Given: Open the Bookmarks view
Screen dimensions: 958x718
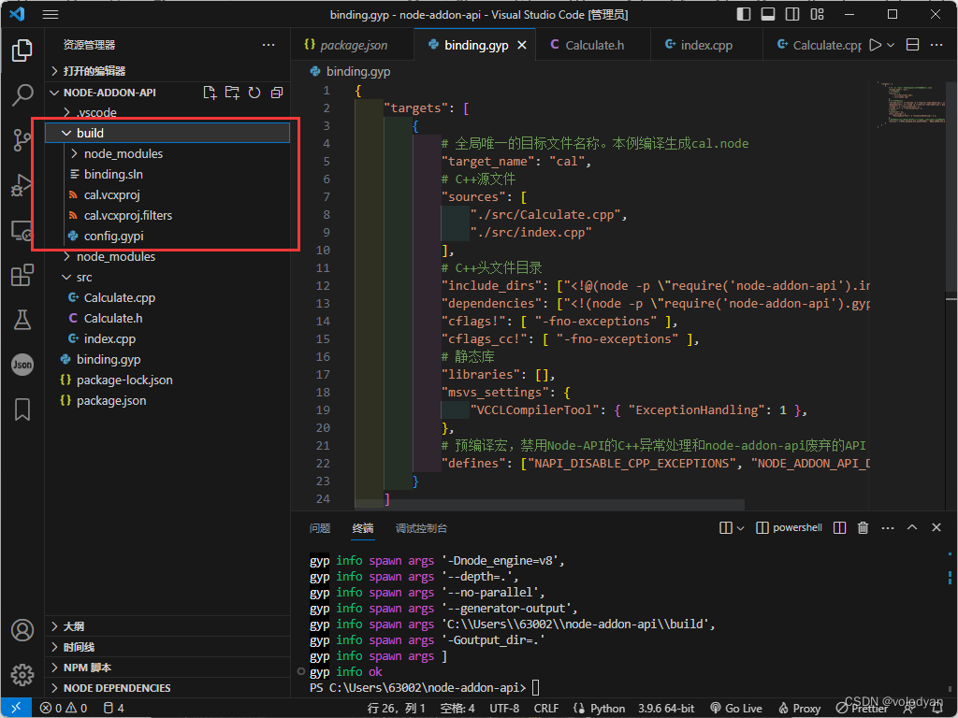Looking at the screenshot, I should (x=22, y=409).
